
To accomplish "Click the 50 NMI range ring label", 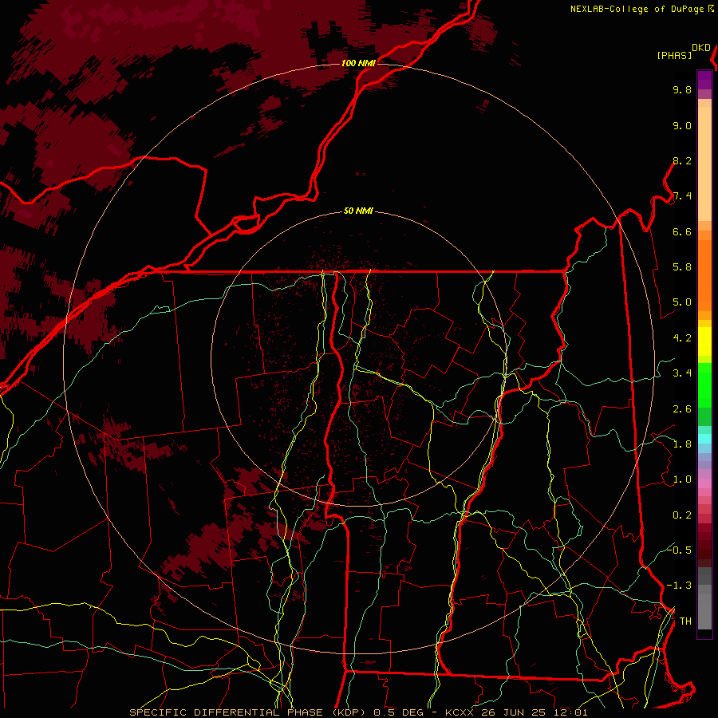I will click(x=358, y=211).
